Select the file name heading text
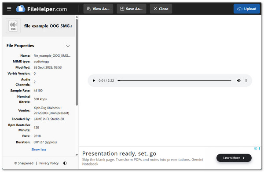 pyautogui.click(x=48, y=26)
